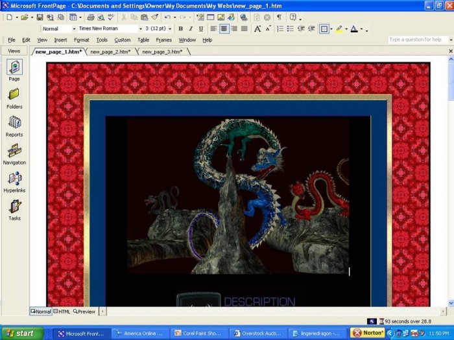Open Preview in Browser icon
This screenshot has width=454, height=340.
[101, 17]
